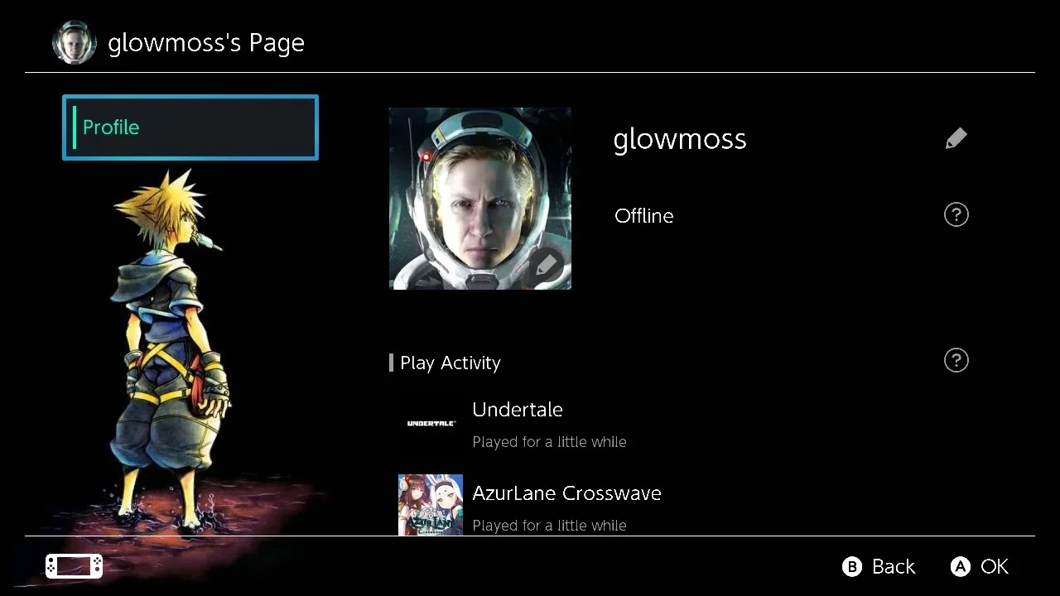Click the Offline status text
The height and width of the screenshot is (596, 1060).
point(644,216)
